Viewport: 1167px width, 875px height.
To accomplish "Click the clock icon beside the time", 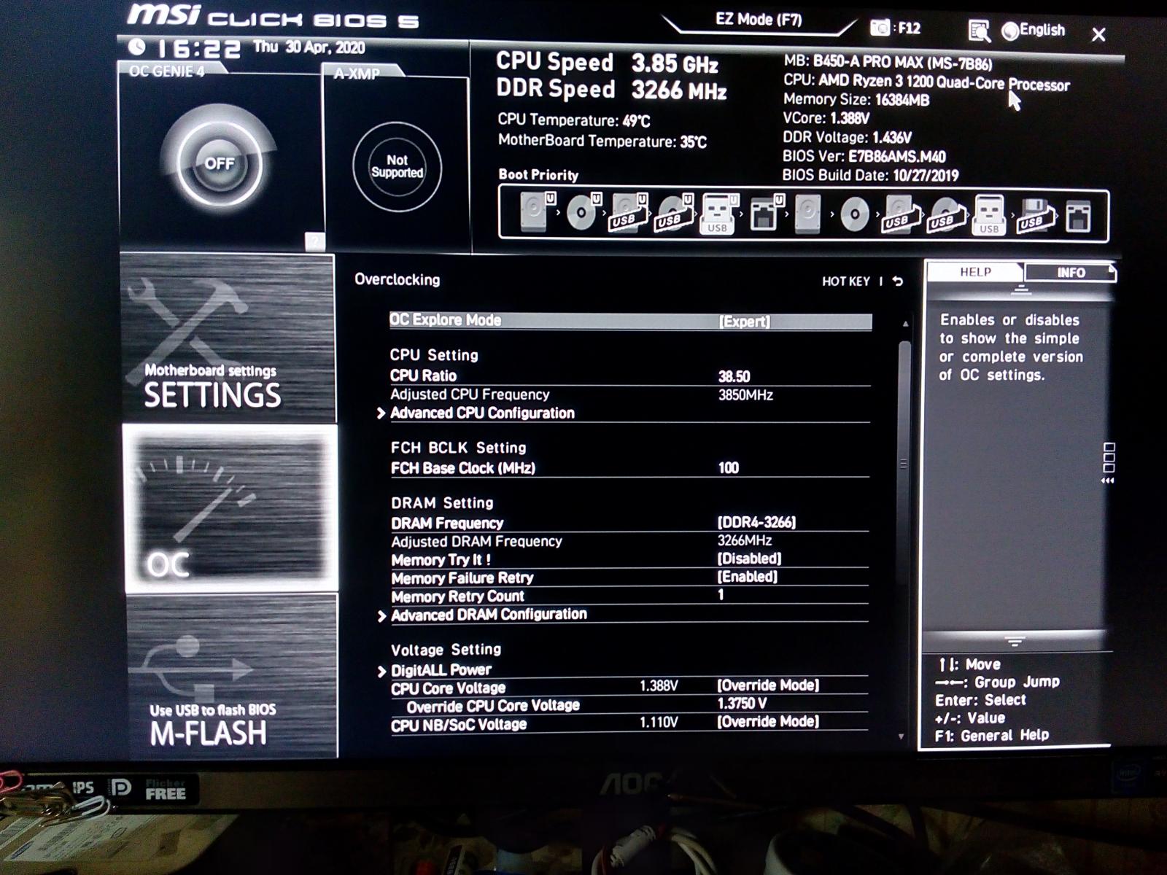I will (136, 47).
